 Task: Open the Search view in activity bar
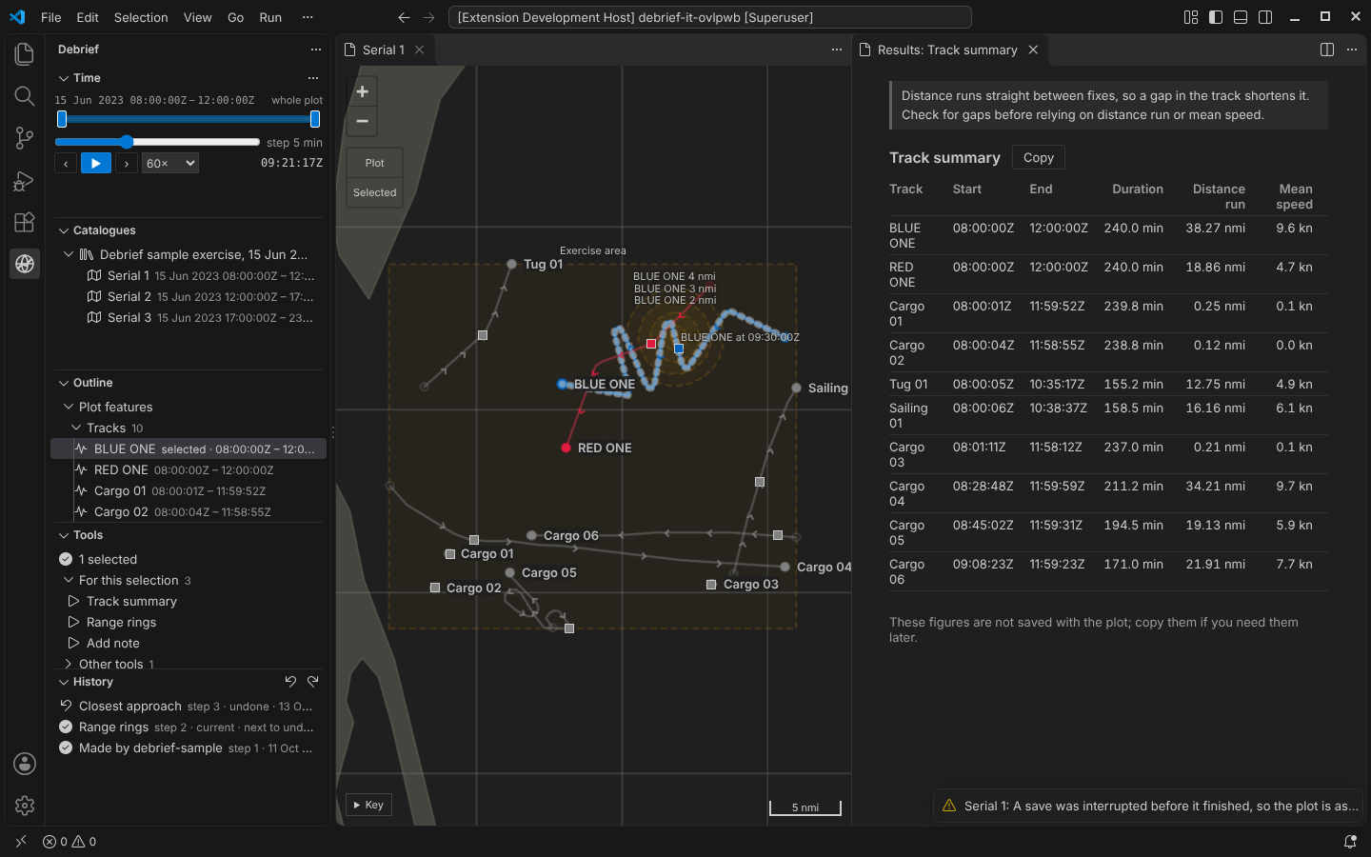pos(25,96)
